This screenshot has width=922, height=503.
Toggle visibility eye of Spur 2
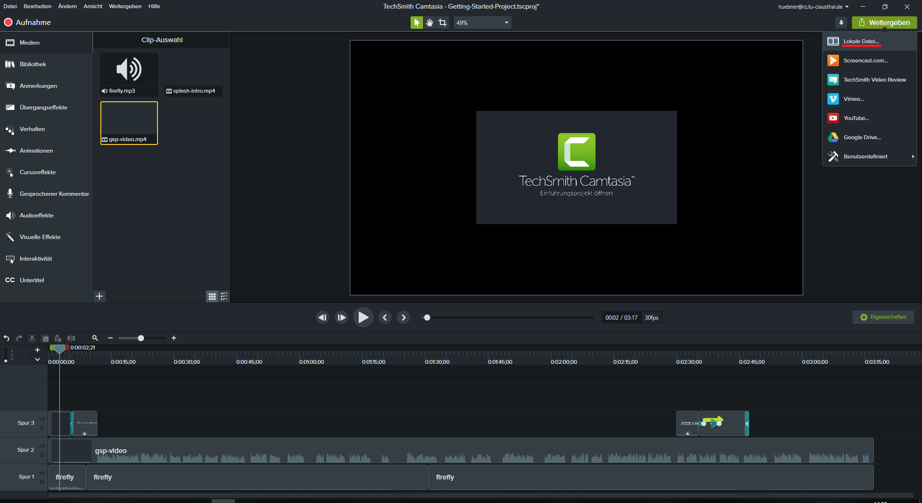pos(42,446)
